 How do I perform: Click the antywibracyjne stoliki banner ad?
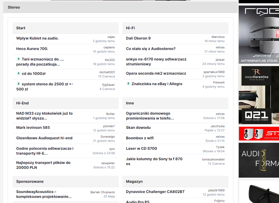[x=259, y=35]
